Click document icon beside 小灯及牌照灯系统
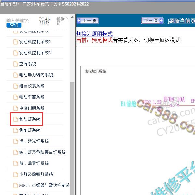The width and height of the screenshot is (195, 195). click(x=16, y=174)
